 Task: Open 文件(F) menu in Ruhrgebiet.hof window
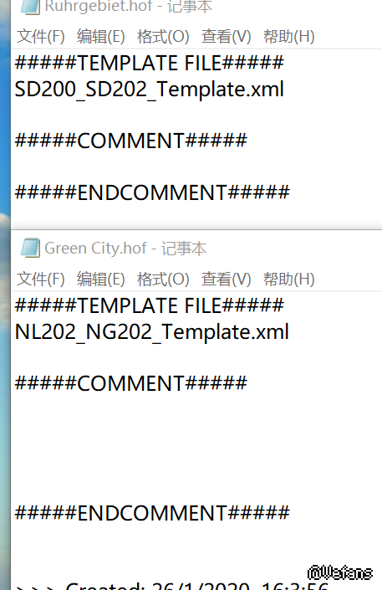click(x=41, y=37)
